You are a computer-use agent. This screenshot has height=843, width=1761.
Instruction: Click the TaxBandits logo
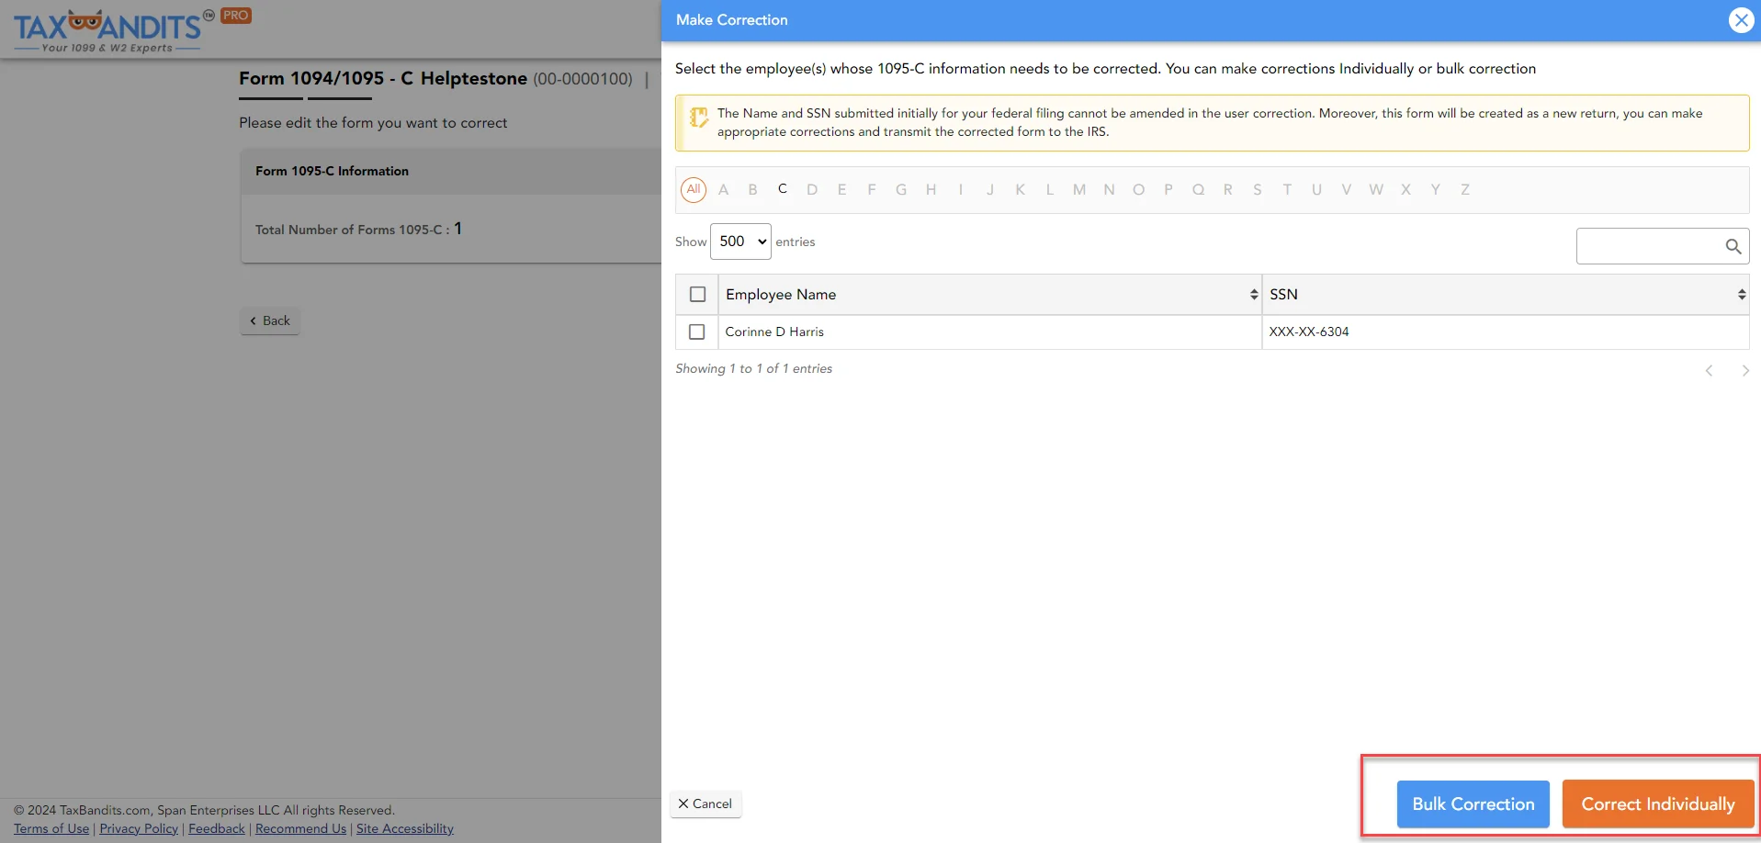108,31
